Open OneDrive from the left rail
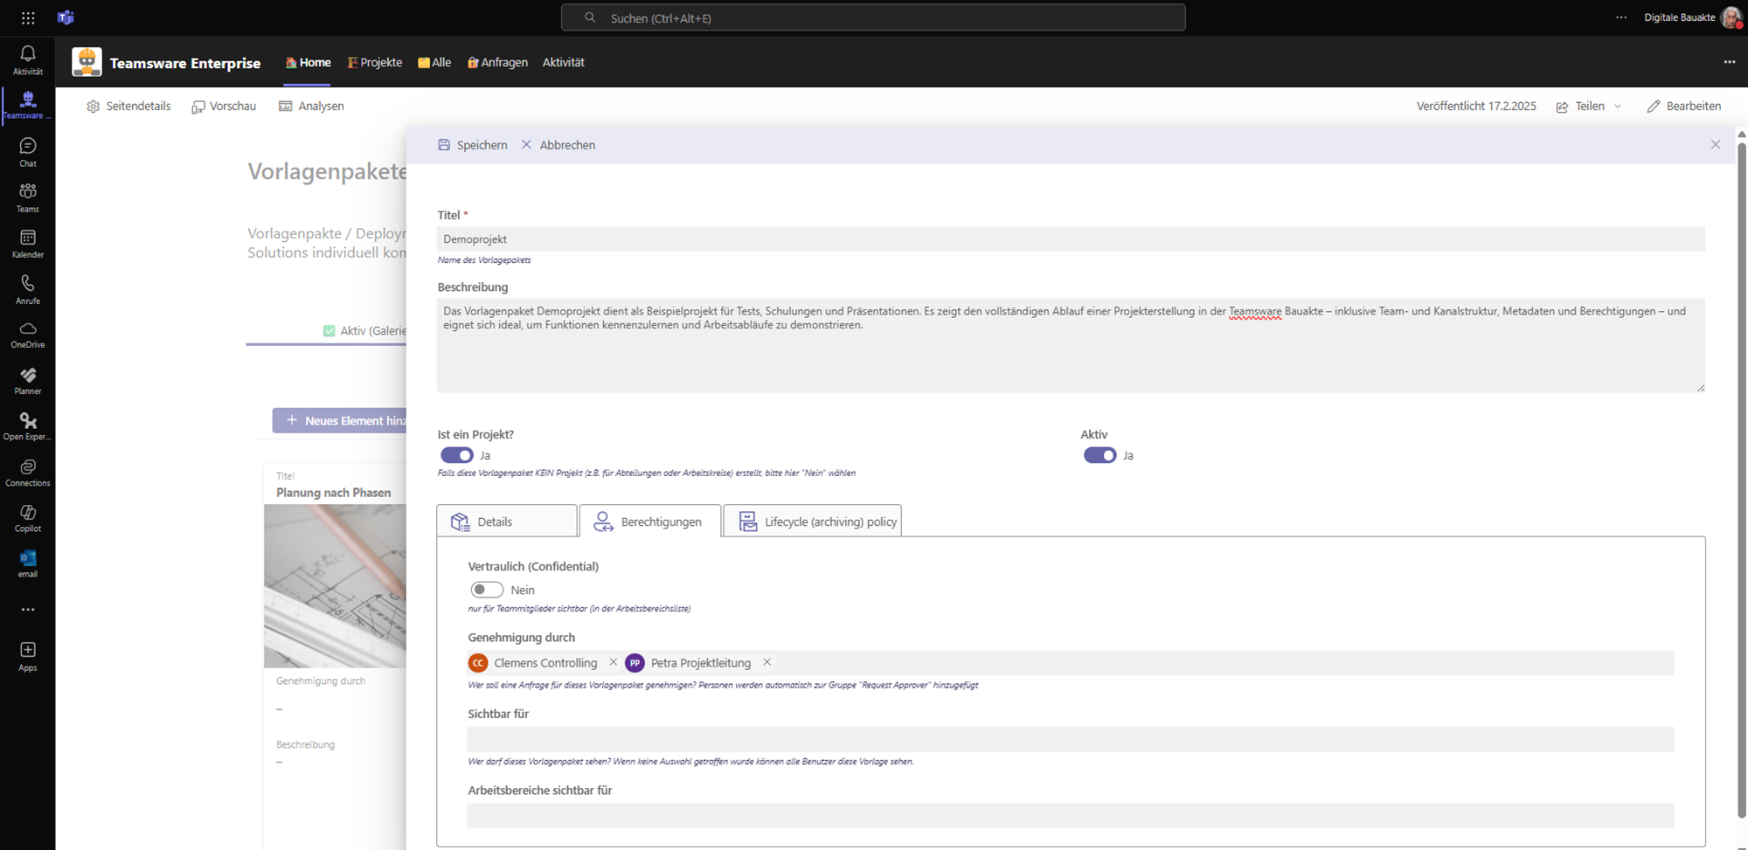Image resolution: width=1748 pixels, height=850 pixels. click(x=28, y=335)
